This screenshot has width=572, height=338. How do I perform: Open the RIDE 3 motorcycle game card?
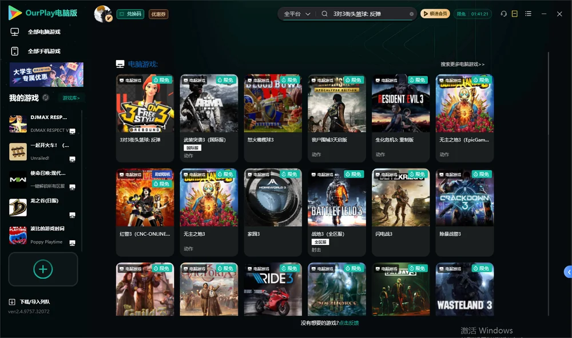click(x=273, y=289)
